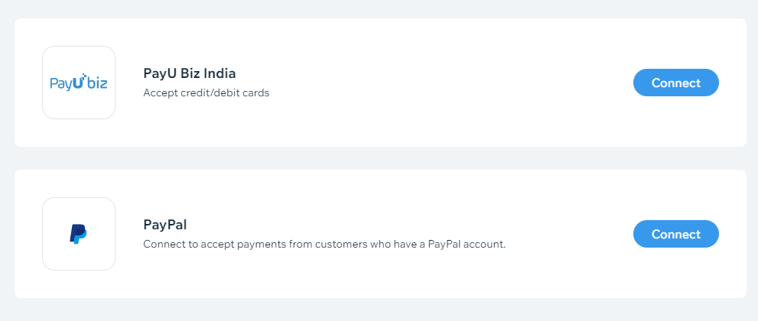Click the PayU biz logo icon

coord(79,83)
